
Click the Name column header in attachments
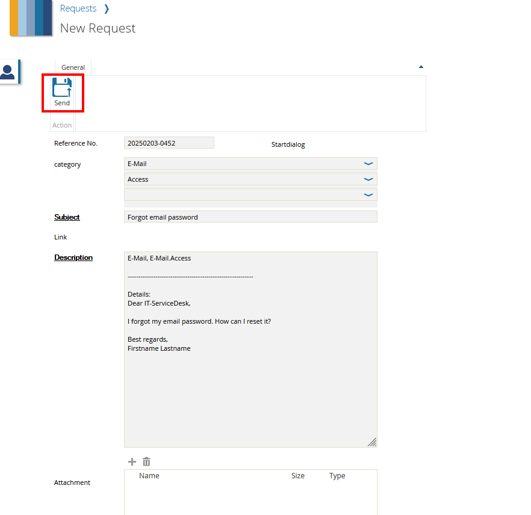149,475
